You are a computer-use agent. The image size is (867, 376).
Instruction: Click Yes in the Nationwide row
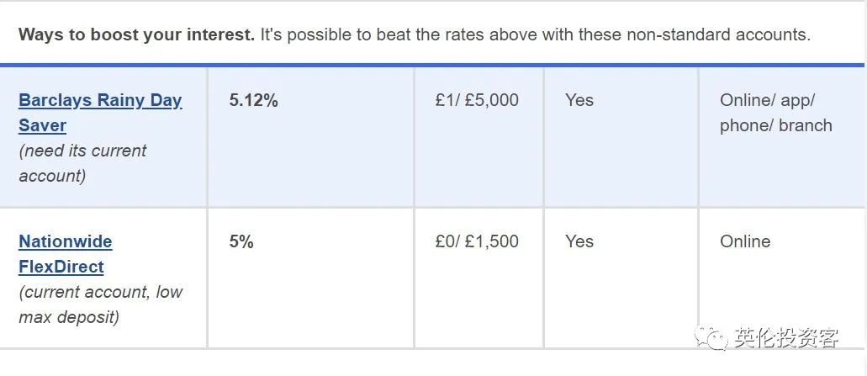pos(579,241)
